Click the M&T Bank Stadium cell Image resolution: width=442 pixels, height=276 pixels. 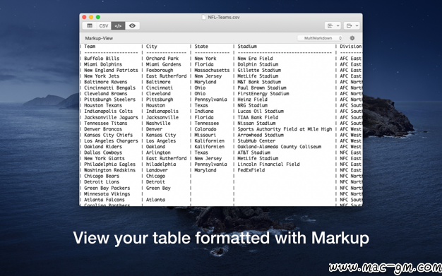(x=259, y=82)
